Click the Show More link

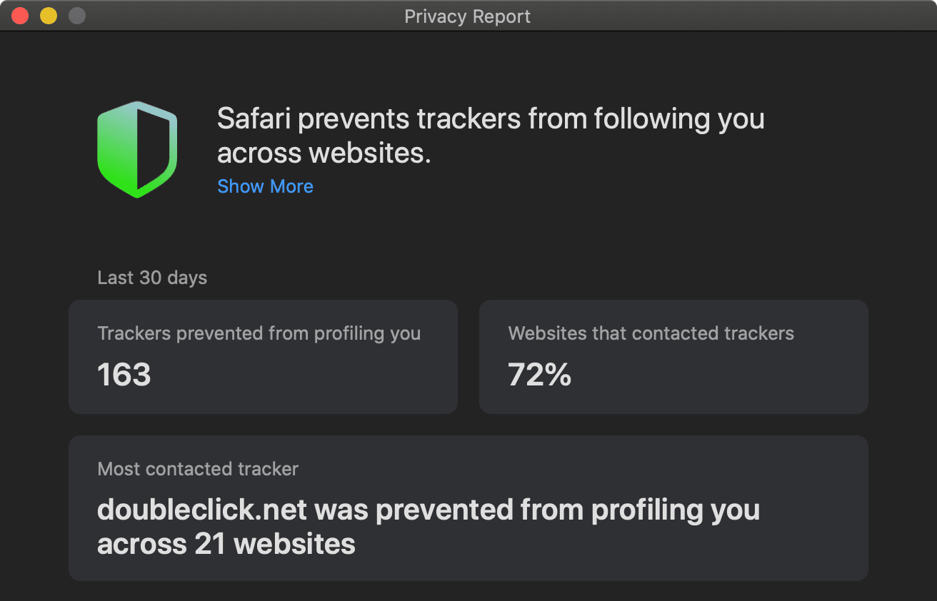coord(265,186)
